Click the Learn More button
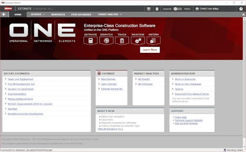Image resolution: width=246 pixels, height=152 pixels. [x=150, y=50]
